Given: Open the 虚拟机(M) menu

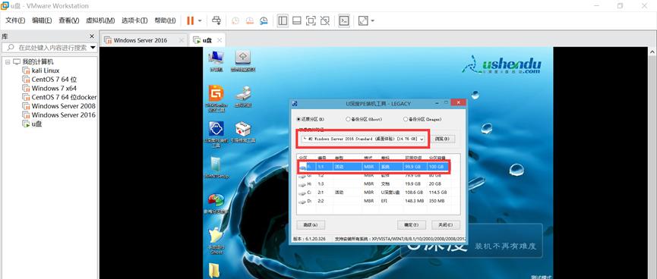Looking at the screenshot, I should pyautogui.click(x=100, y=20).
